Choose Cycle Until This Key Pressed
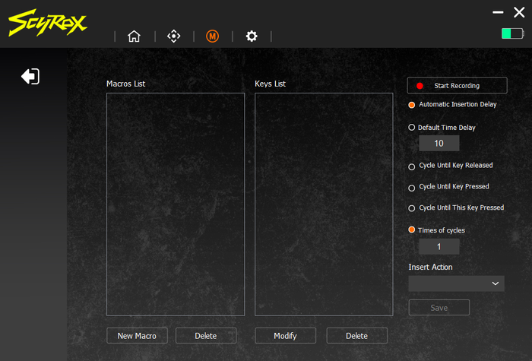 tap(412, 208)
